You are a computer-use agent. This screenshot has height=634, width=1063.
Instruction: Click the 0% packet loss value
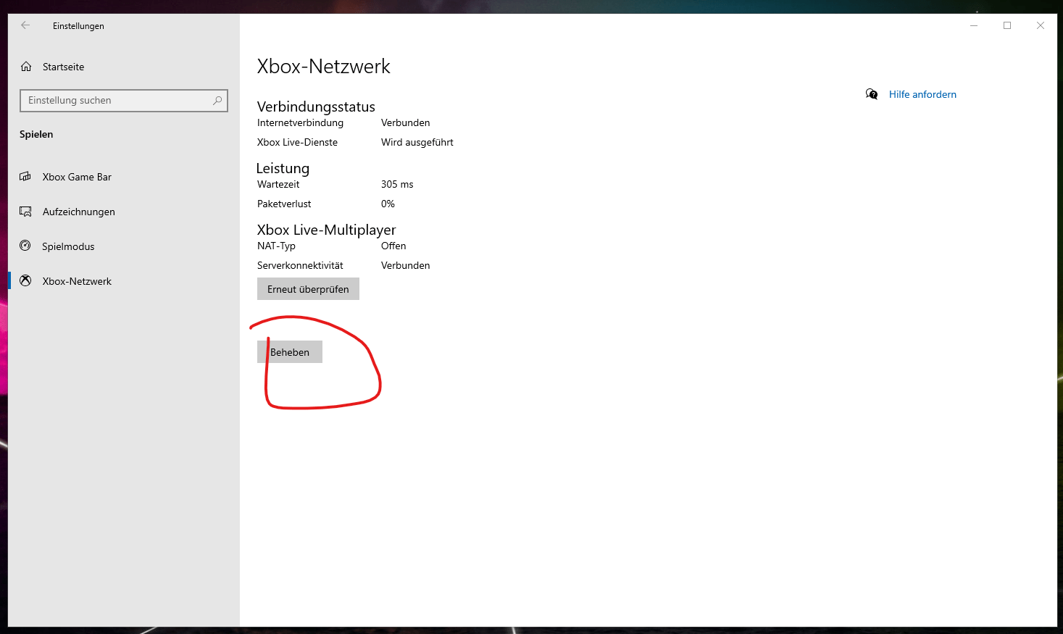[x=388, y=204]
